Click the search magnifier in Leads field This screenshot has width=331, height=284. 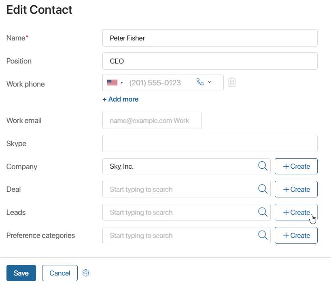[263, 212]
